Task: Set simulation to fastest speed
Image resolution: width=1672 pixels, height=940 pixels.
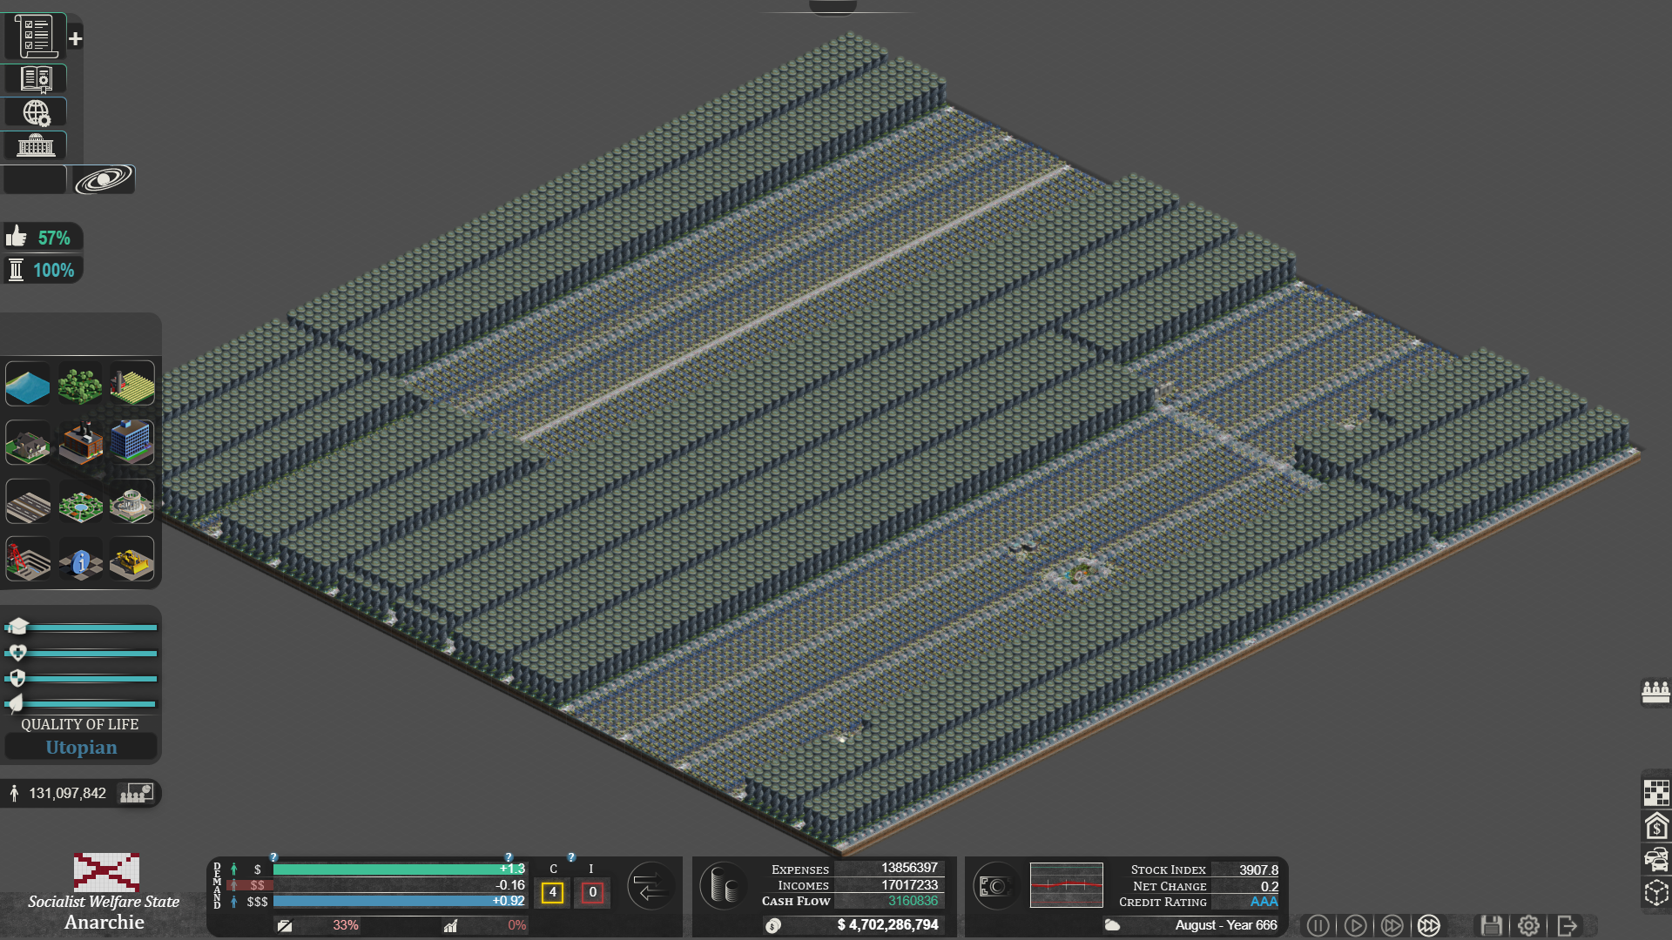Action: pos(1429,925)
